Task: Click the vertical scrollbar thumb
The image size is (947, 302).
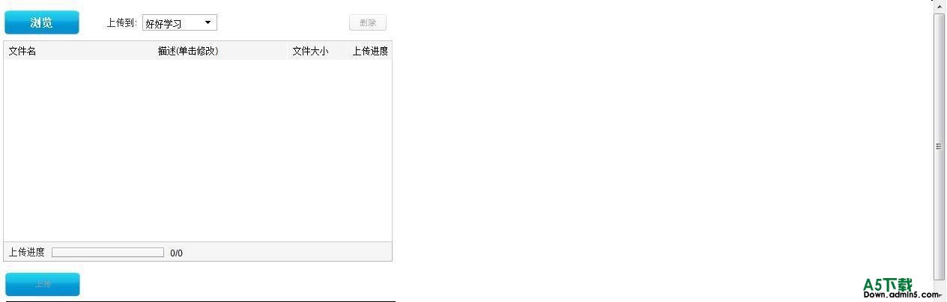Action: tap(940, 147)
